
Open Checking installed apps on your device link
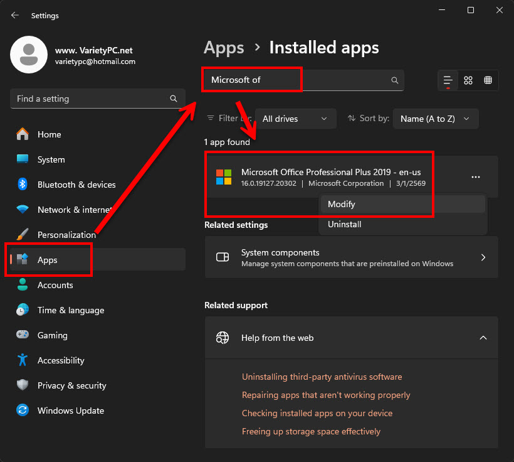(x=317, y=413)
